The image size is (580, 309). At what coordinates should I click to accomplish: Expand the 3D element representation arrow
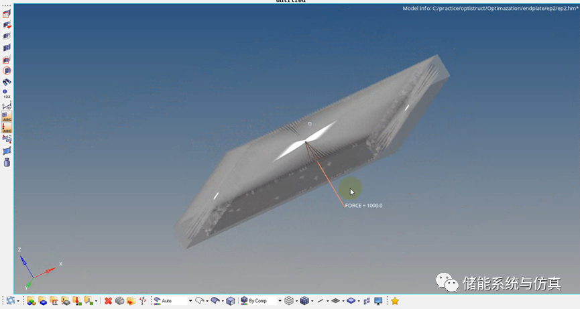[x=359, y=301]
